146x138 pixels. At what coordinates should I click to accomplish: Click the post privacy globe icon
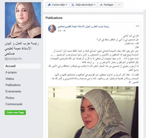64,31
